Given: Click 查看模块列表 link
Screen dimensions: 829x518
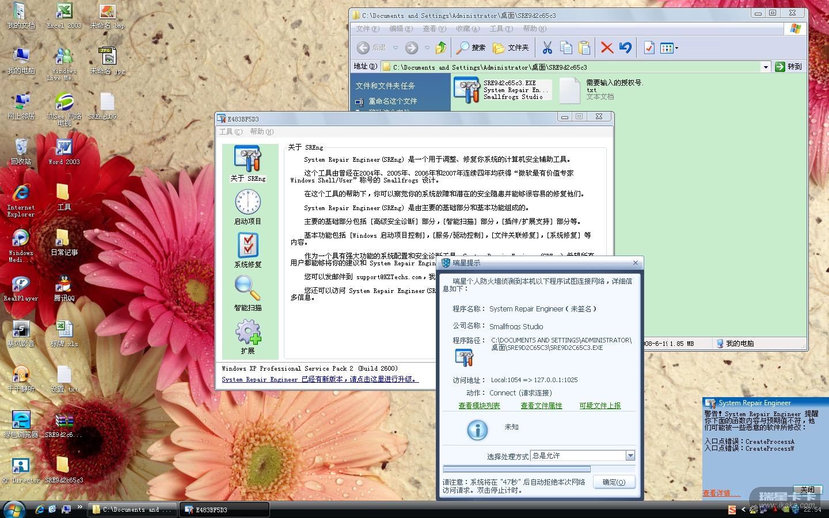Looking at the screenshot, I should click(x=479, y=406).
